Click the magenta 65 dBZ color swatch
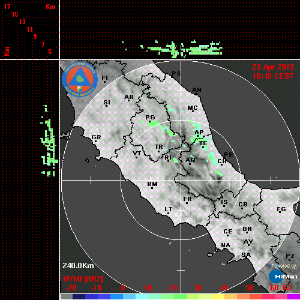The image size is (300, 300). tap(293, 296)
